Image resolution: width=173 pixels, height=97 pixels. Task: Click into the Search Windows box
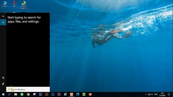point(28,89)
